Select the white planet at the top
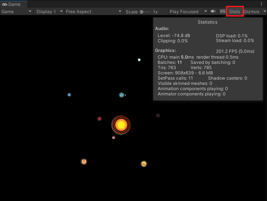Image resolution: width=267 pixels, height=201 pixels. [x=139, y=60]
